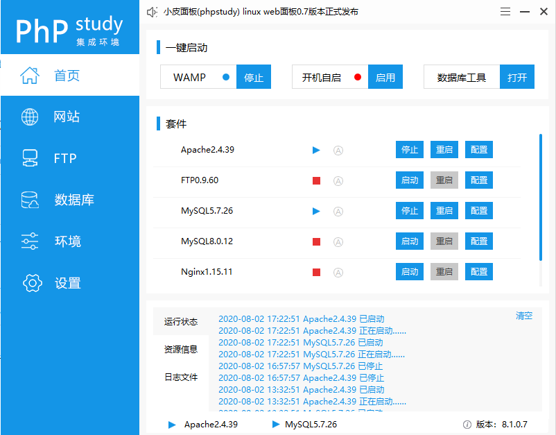
Task: Toggle auto-start for MySQL8.0.12
Action: pyautogui.click(x=338, y=241)
